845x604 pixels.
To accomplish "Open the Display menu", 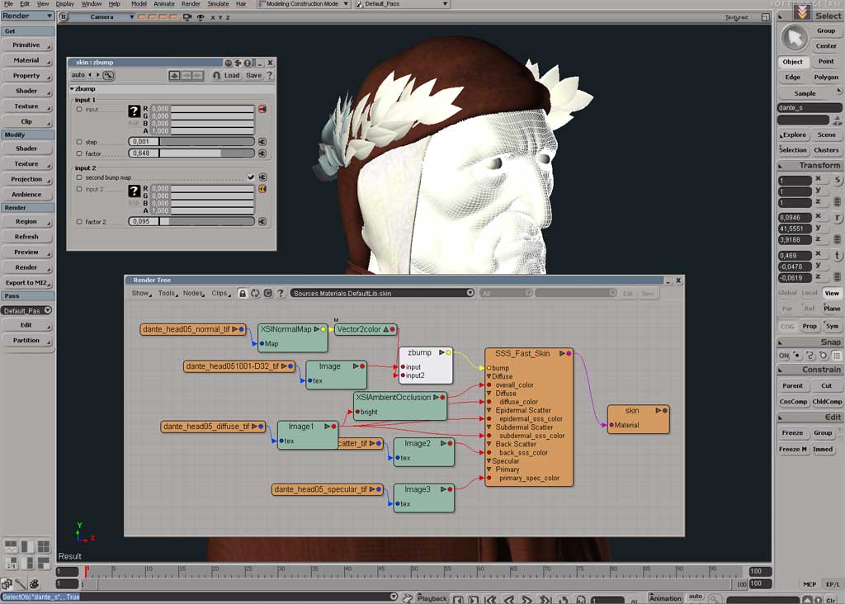I will [x=64, y=4].
